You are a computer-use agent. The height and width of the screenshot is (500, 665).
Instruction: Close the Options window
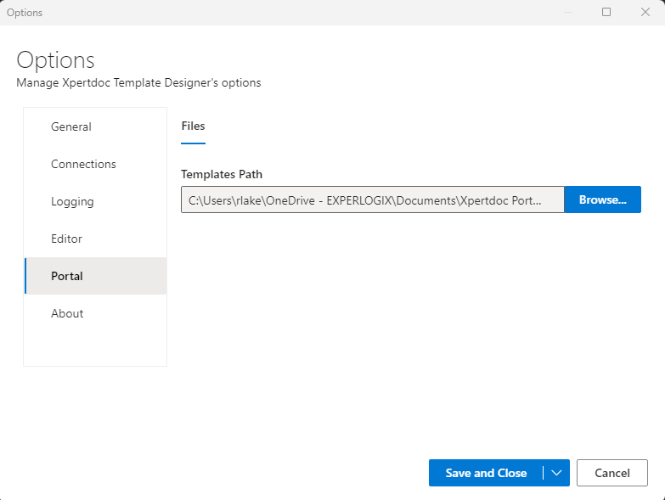coord(645,12)
